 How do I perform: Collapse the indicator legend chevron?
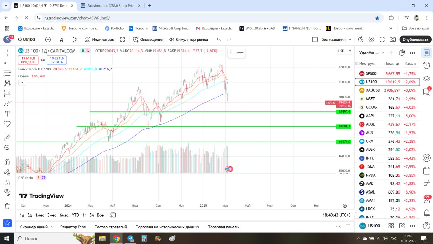(x=22, y=83)
